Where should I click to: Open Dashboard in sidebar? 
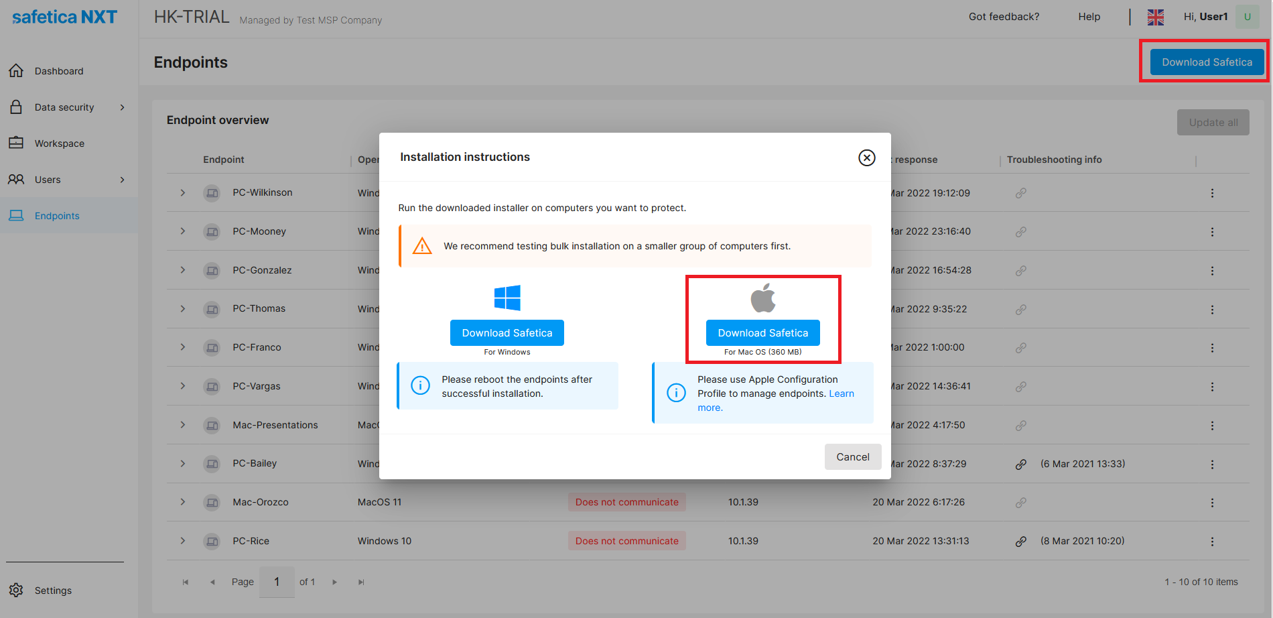(59, 71)
